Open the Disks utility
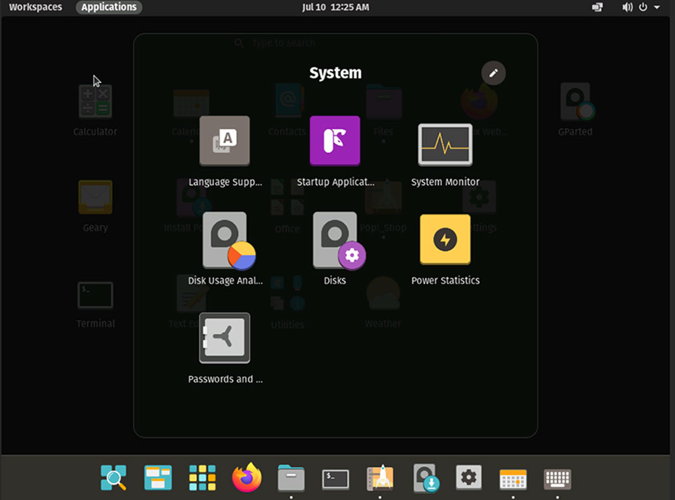 pyautogui.click(x=335, y=240)
